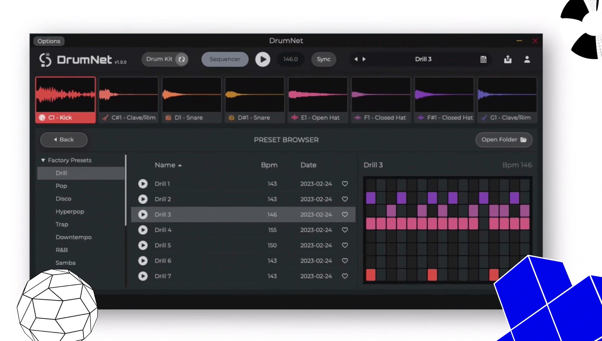Preview the Drill 4 preset

click(x=143, y=230)
